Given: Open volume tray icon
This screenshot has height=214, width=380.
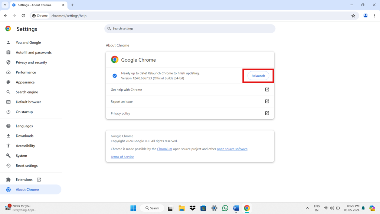Looking at the screenshot, I should click(332, 208).
